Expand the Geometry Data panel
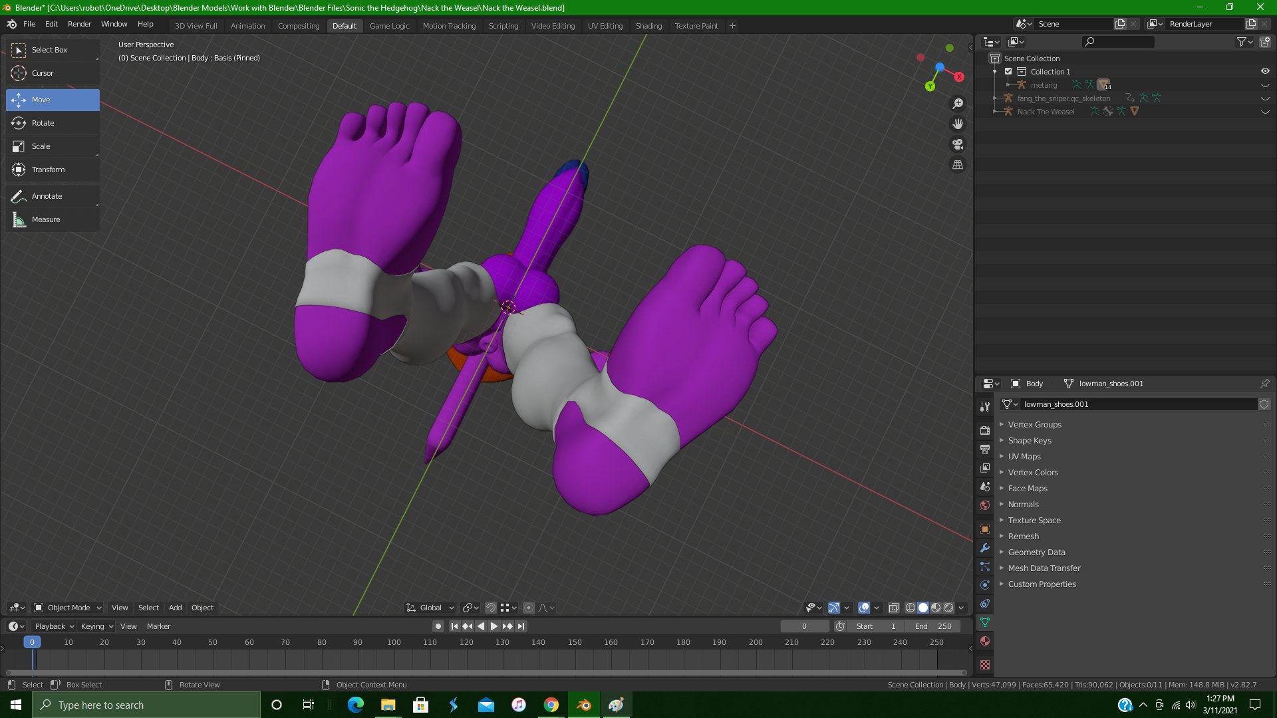 coord(1036,552)
